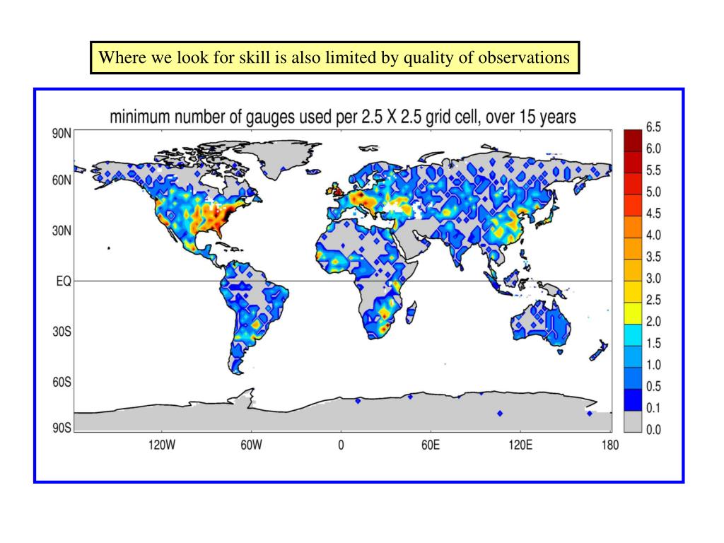Click the 1.5 colorbar value

(653, 343)
